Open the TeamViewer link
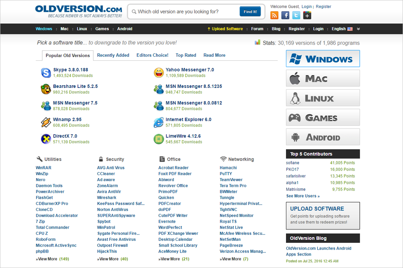 [231, 180]
